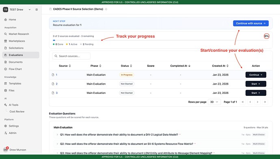
Task: Toggle sidebar collapse panel icon
Action: (37, 10)
